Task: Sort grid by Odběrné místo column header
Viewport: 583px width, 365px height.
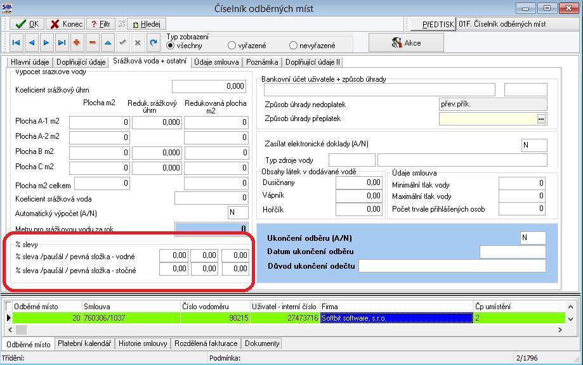Action: click(x=47, y=306)
